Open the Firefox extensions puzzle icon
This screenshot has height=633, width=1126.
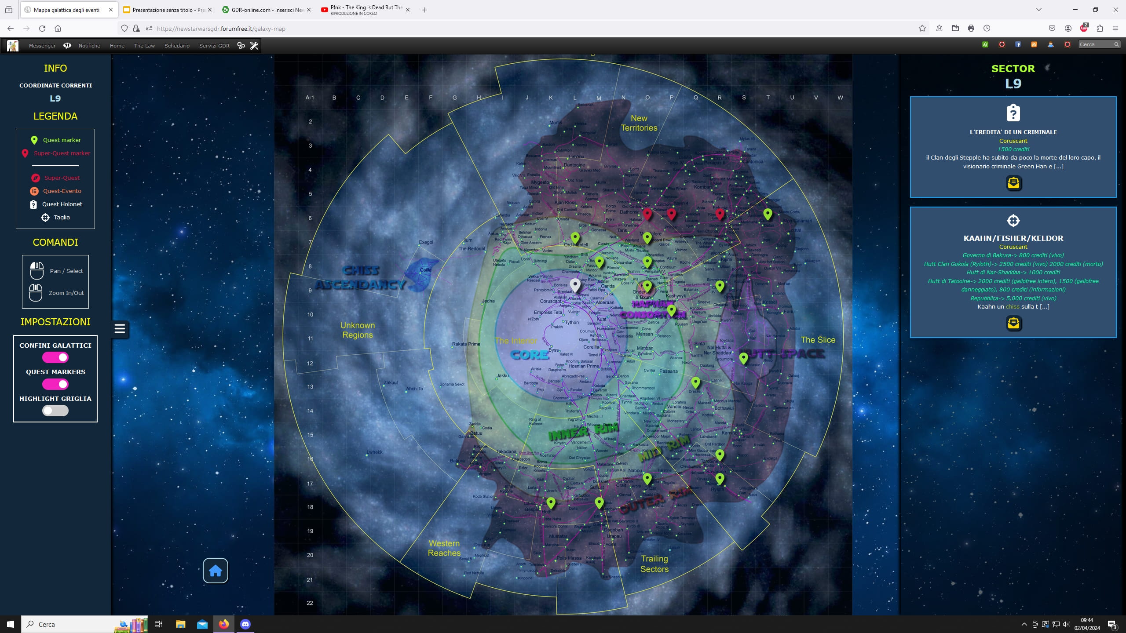pos(1100,28)
